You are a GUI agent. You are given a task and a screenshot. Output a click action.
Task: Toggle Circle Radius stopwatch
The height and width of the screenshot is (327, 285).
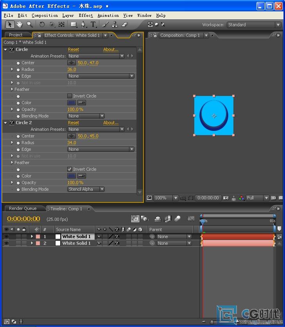(18, 70)
